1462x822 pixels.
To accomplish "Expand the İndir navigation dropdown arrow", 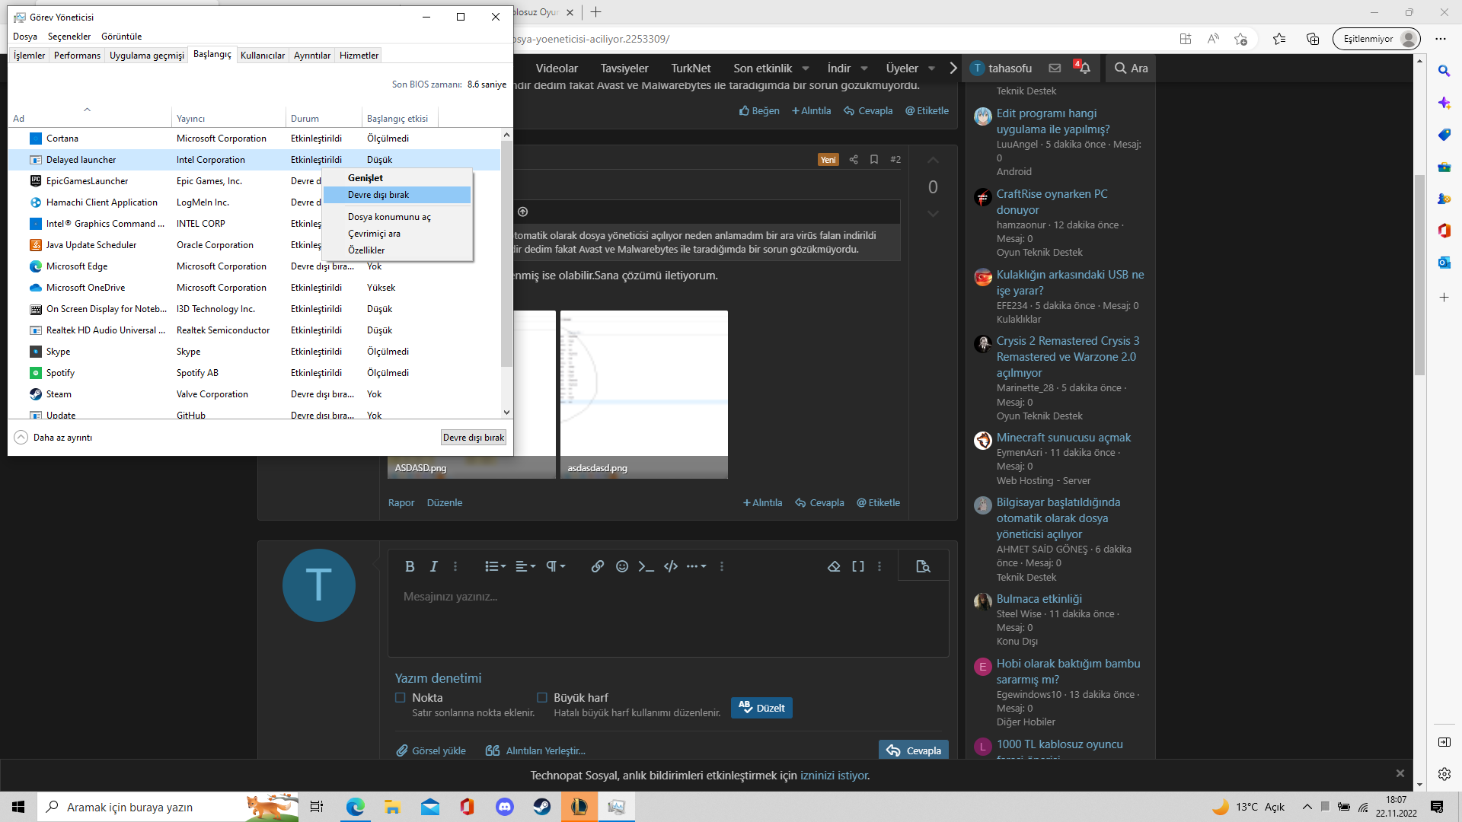I will (864, 68).
